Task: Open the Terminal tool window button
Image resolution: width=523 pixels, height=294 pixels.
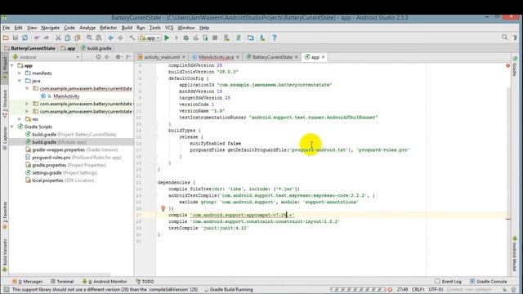Action: (62, 282)
